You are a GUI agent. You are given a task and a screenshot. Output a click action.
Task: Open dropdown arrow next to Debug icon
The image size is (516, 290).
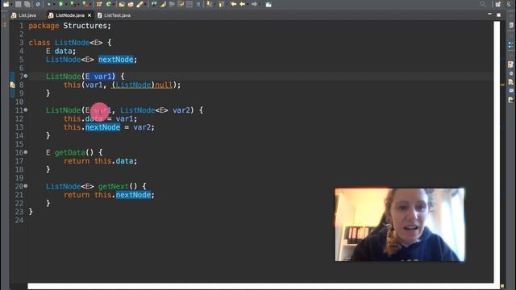54,4
